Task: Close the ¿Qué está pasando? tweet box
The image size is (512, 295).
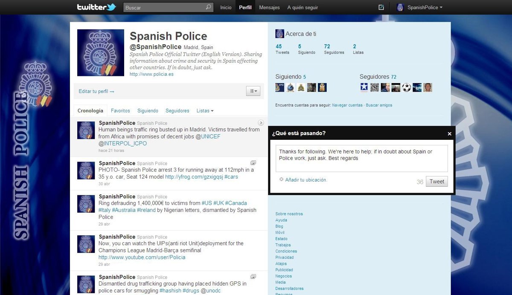Action: click(449, 133)
